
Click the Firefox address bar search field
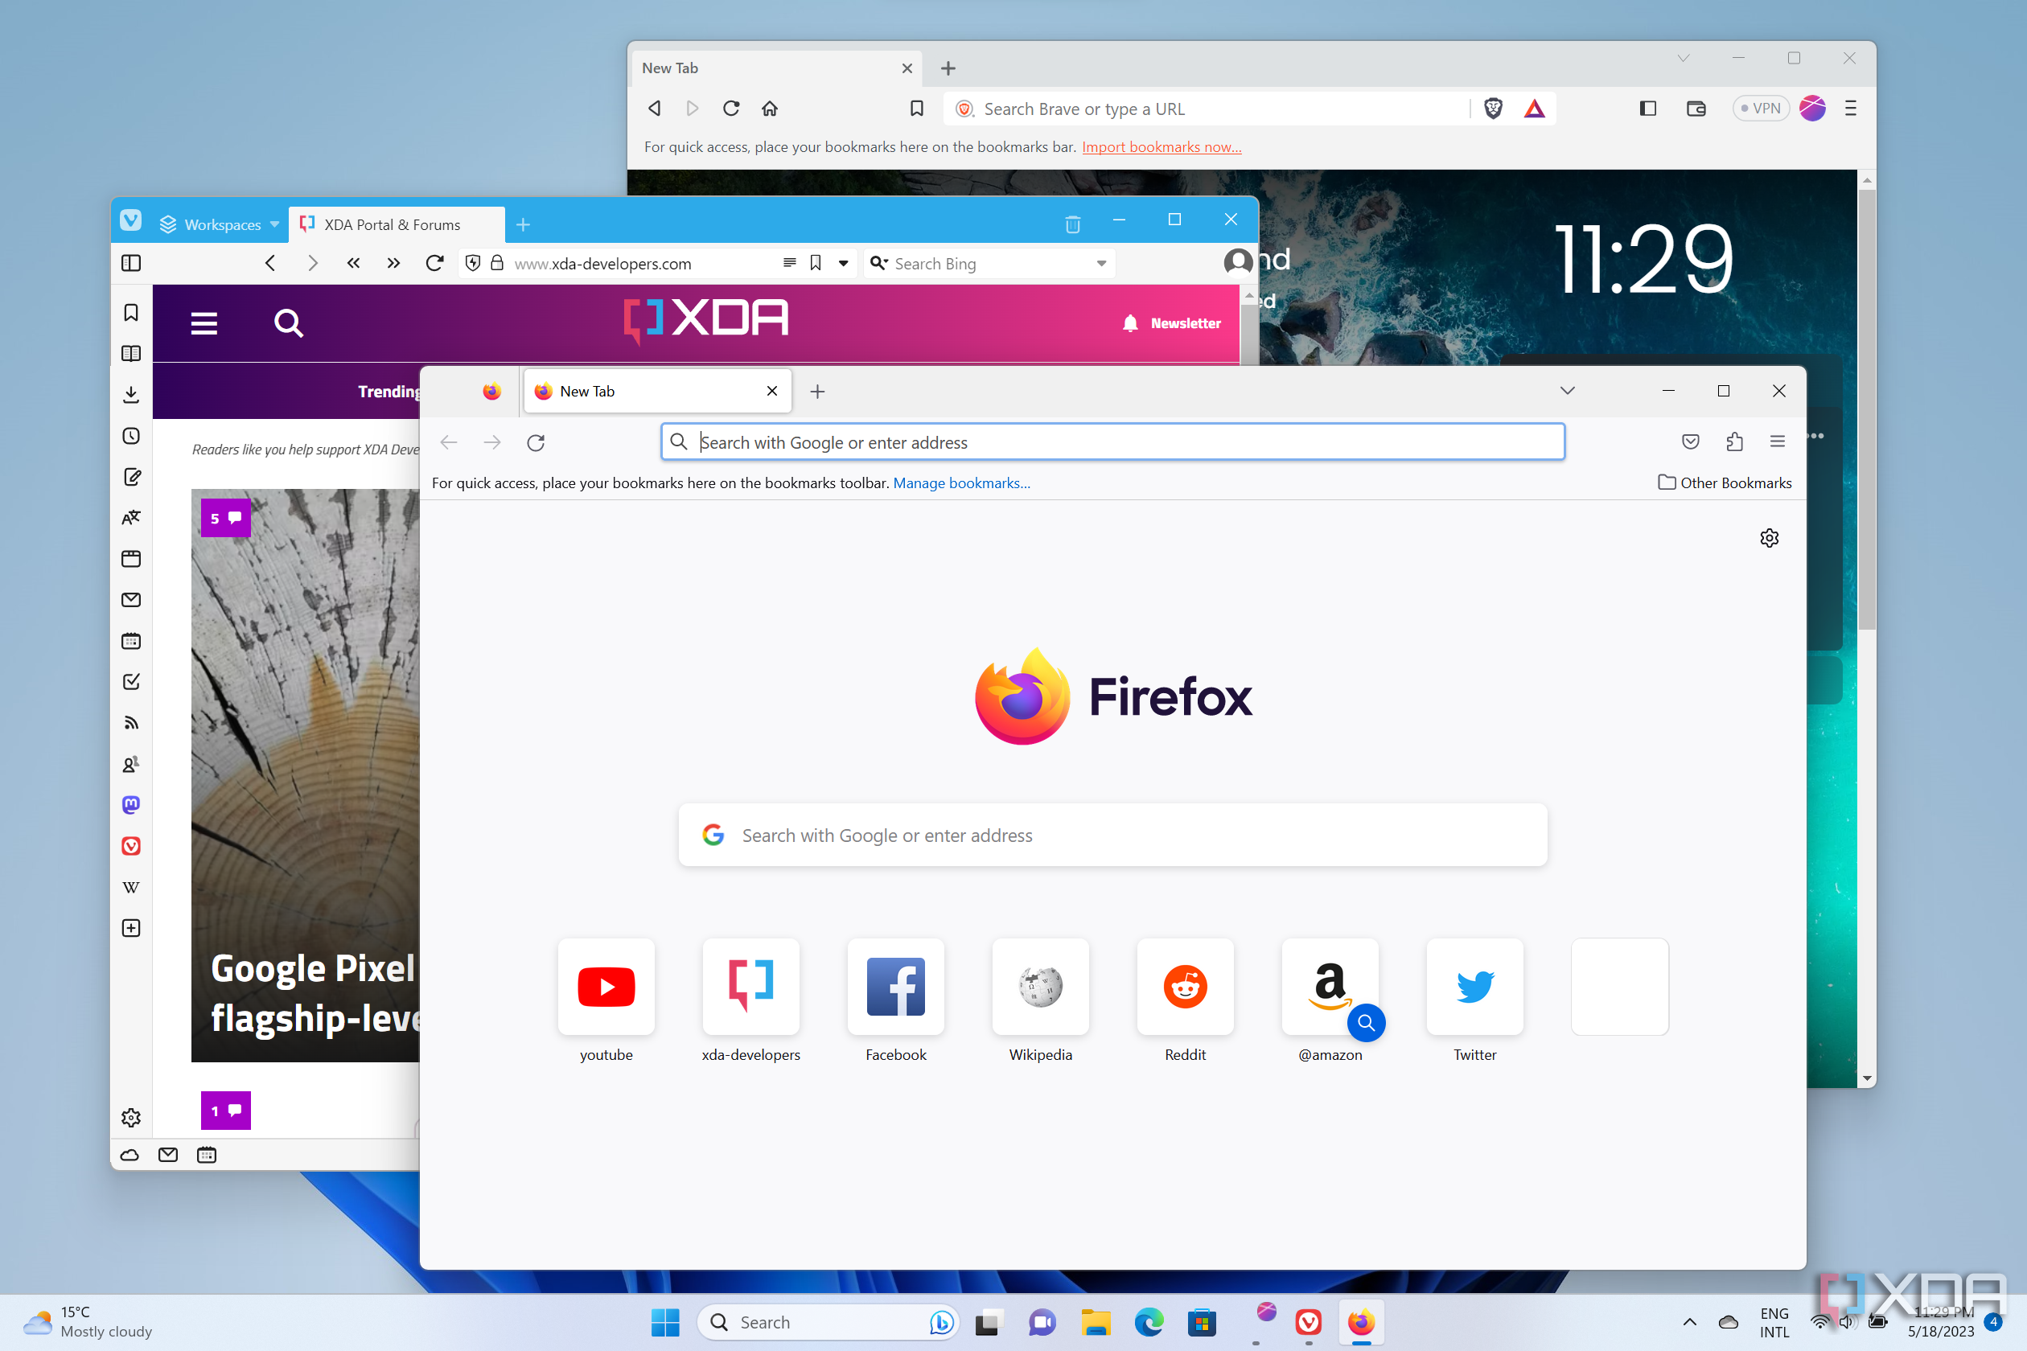[x=1113, y=441]
